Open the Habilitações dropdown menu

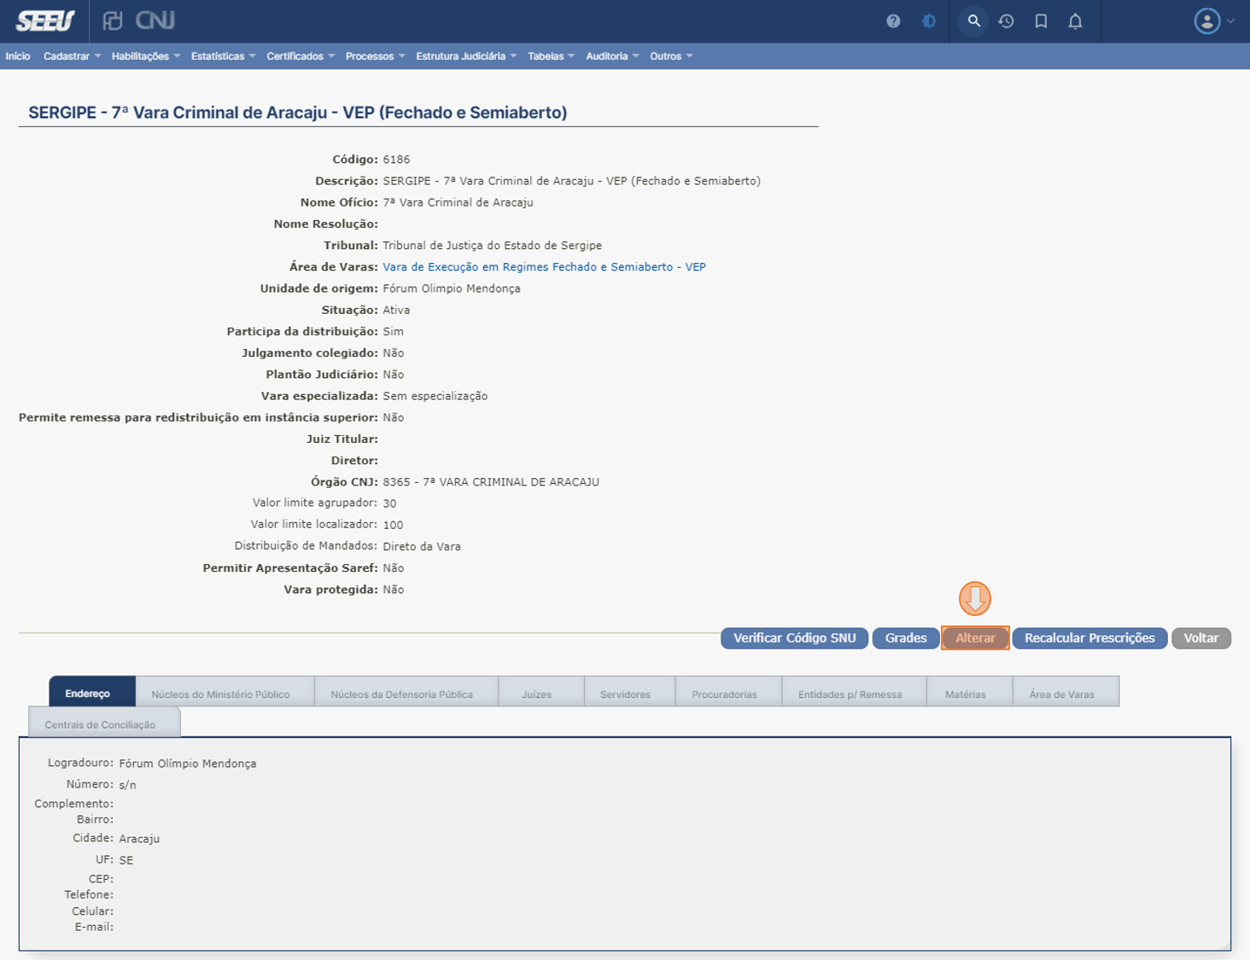[146, 56]
